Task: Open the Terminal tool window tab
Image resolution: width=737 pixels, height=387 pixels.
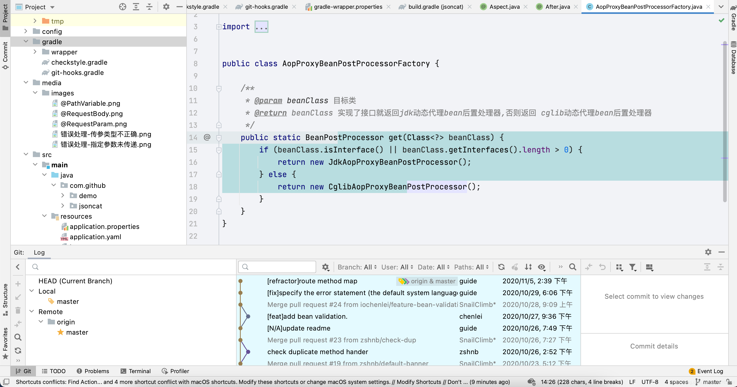Action: pos(135,371)
